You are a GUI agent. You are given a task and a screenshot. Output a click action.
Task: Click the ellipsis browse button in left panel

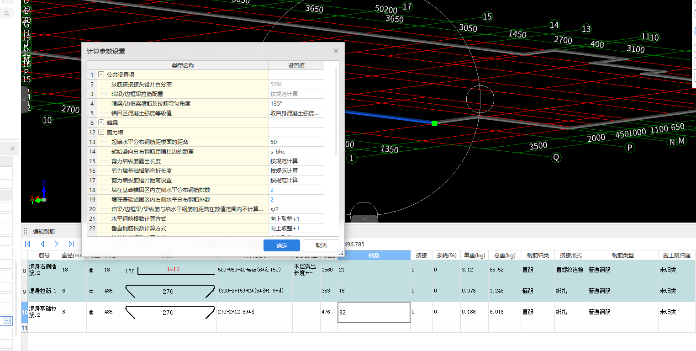pos(7,321)
